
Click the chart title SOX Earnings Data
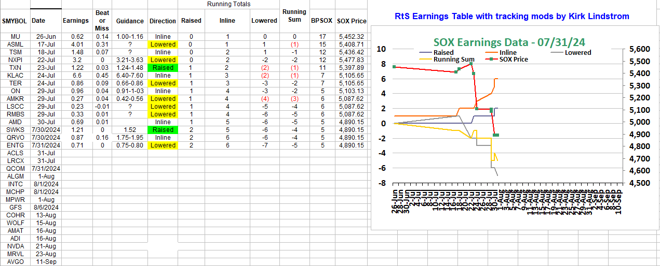pos(505,42)
